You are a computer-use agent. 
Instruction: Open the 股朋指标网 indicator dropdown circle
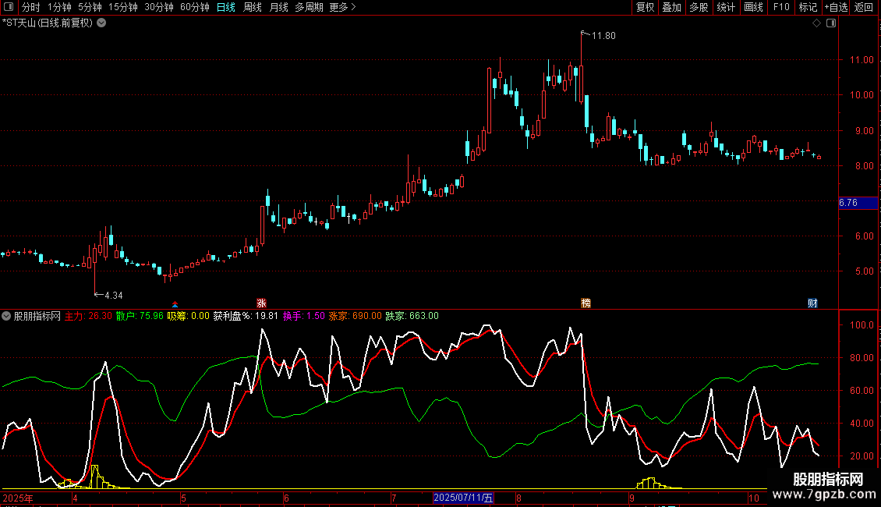tap(6, 316)
